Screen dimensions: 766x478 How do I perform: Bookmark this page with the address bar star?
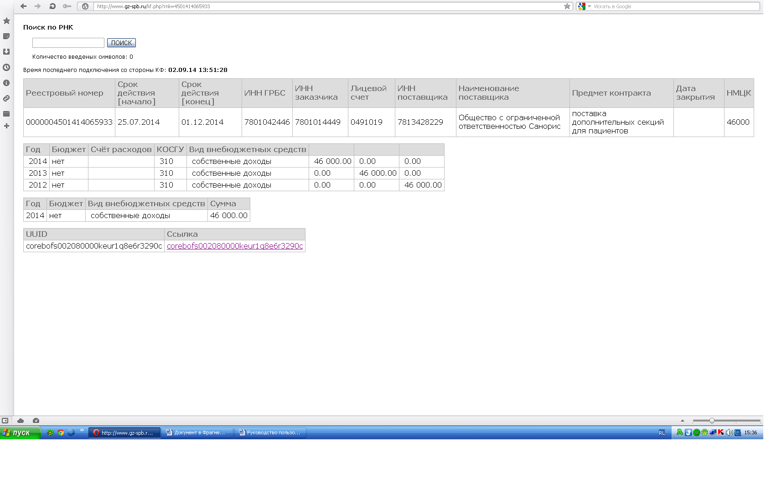(x=567, y=6)
